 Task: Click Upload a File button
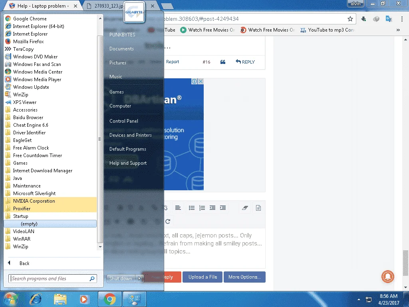[203, 277]
